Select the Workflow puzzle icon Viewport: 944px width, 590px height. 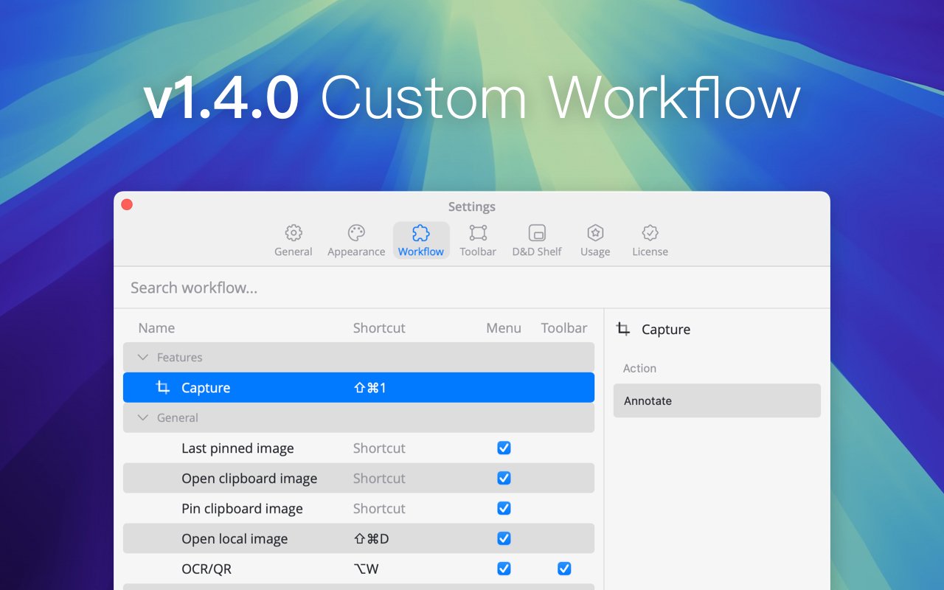[421, 233]
